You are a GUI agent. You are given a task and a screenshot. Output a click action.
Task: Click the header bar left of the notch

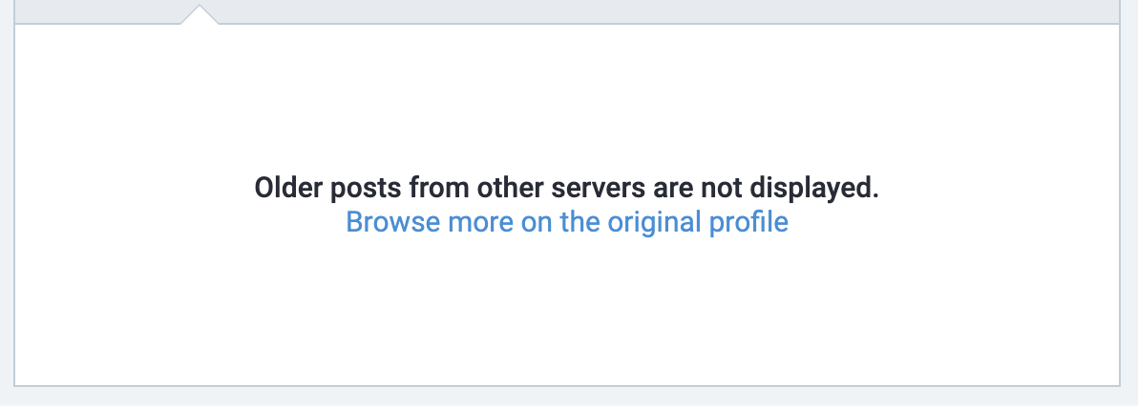point(95,10)
